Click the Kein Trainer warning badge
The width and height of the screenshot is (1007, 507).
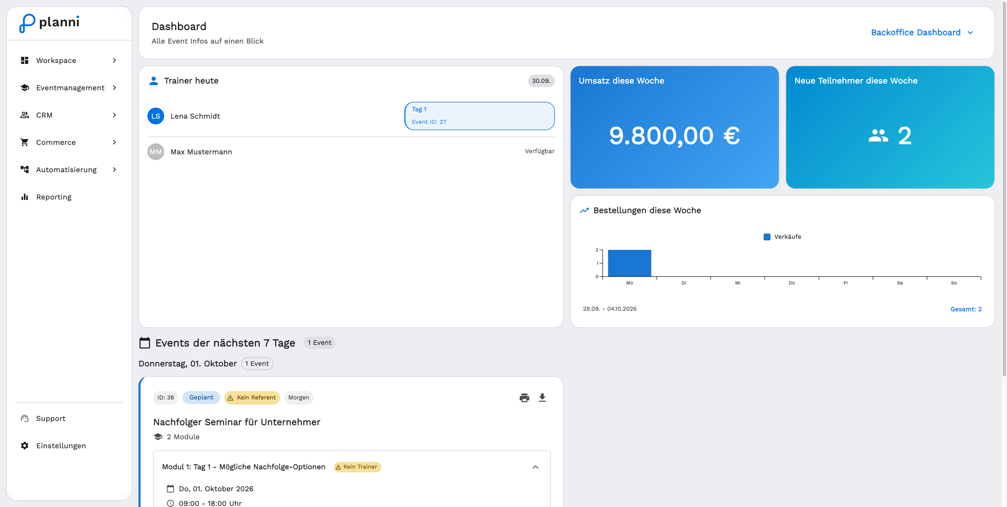[357, 467]
